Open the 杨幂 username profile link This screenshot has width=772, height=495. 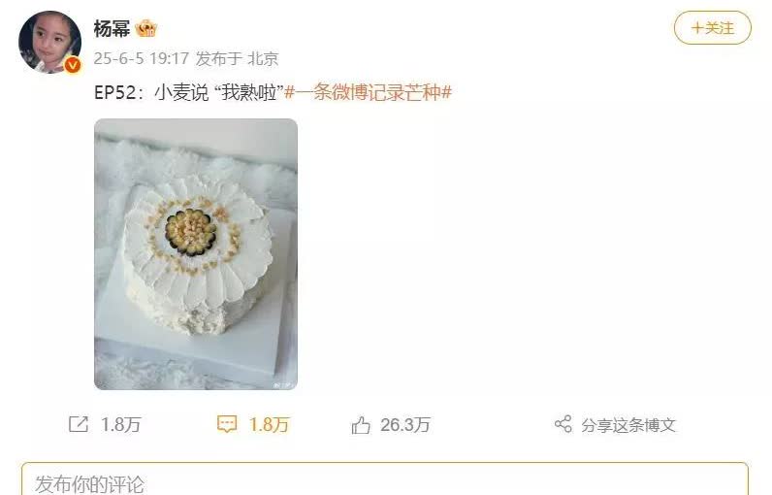point(112,28)
